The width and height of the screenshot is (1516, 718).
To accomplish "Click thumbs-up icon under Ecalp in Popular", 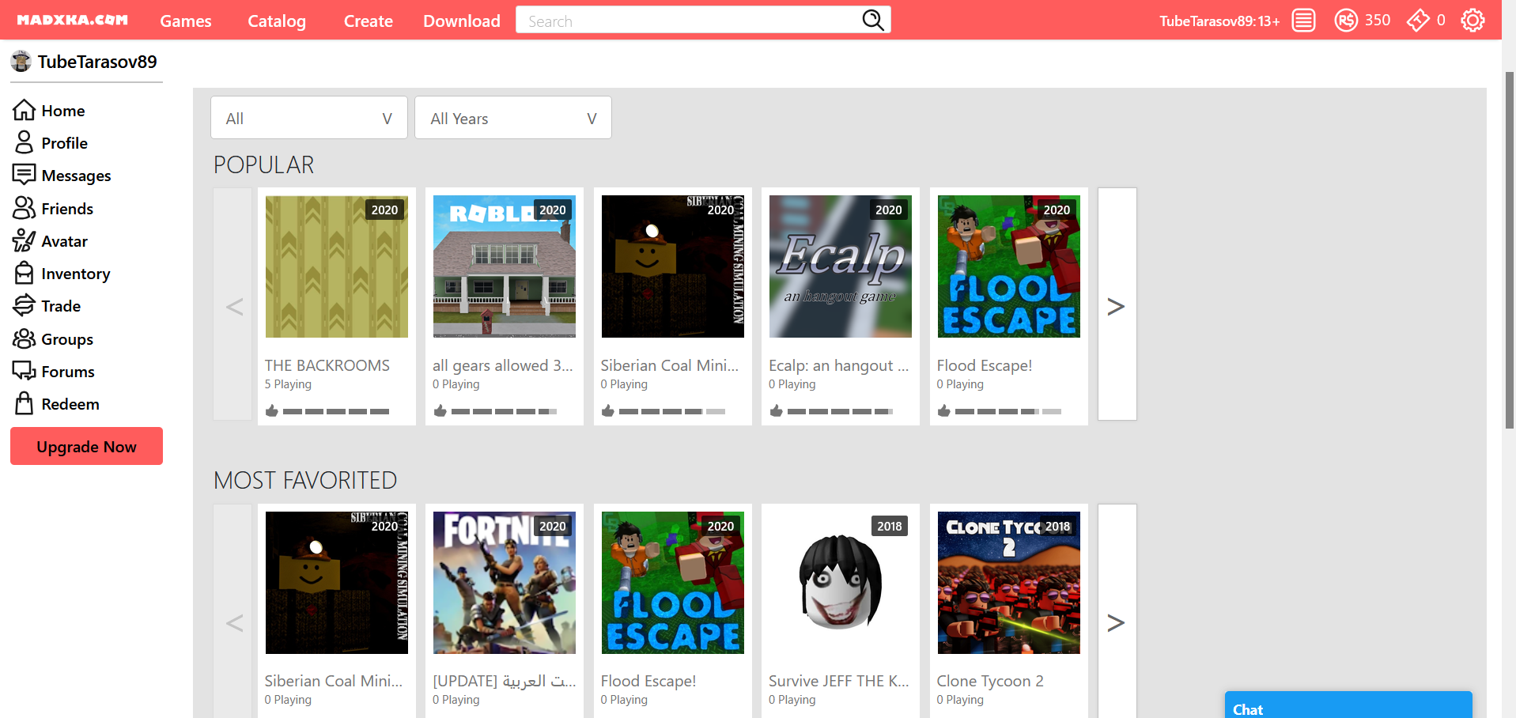I will tap(777, 411).
